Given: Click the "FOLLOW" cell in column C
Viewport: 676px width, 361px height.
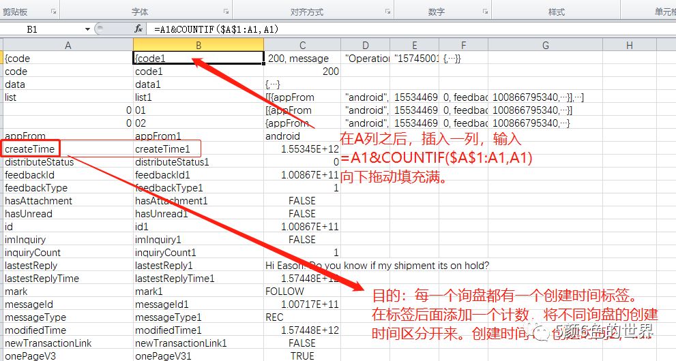Looking at the screenshot, I should click(302, 291).
